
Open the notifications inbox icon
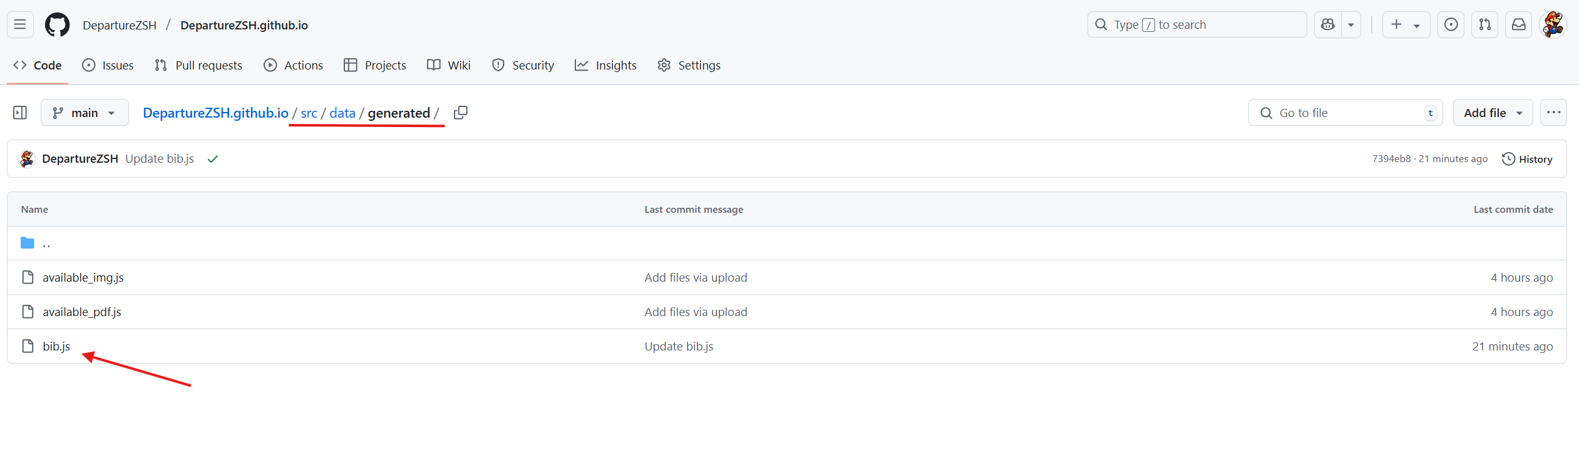1518,24
